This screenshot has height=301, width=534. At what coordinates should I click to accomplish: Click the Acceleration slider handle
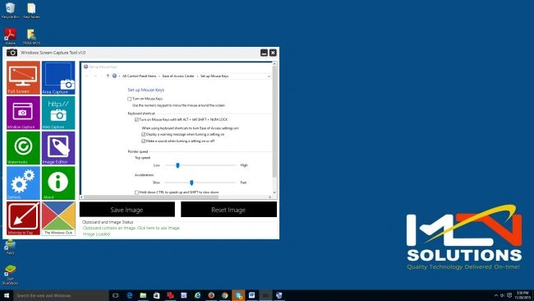click(191, 183)
